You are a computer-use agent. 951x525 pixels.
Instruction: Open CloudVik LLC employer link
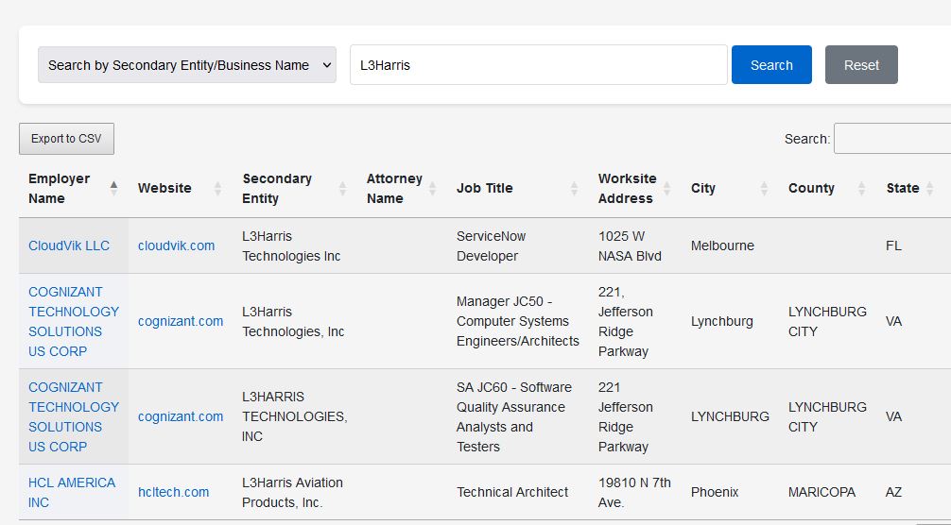69,246
